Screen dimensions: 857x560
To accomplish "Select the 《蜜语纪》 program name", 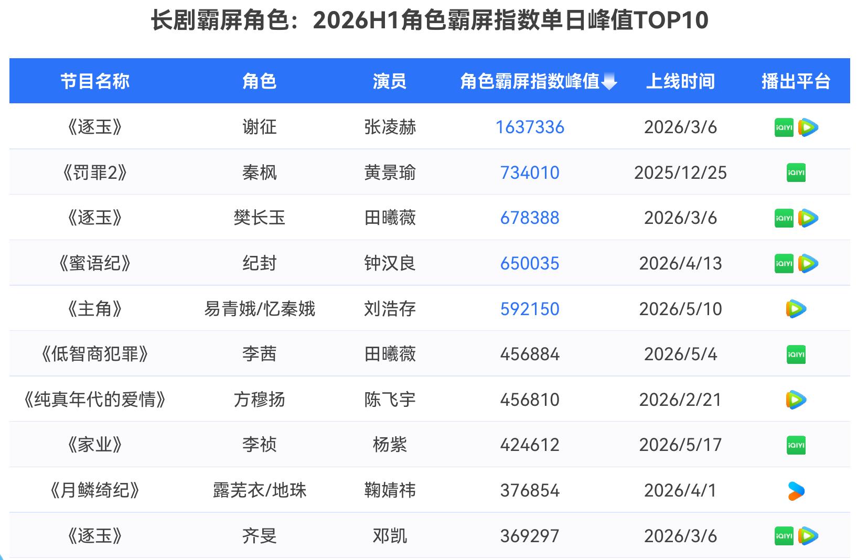I will coord(95,264).
